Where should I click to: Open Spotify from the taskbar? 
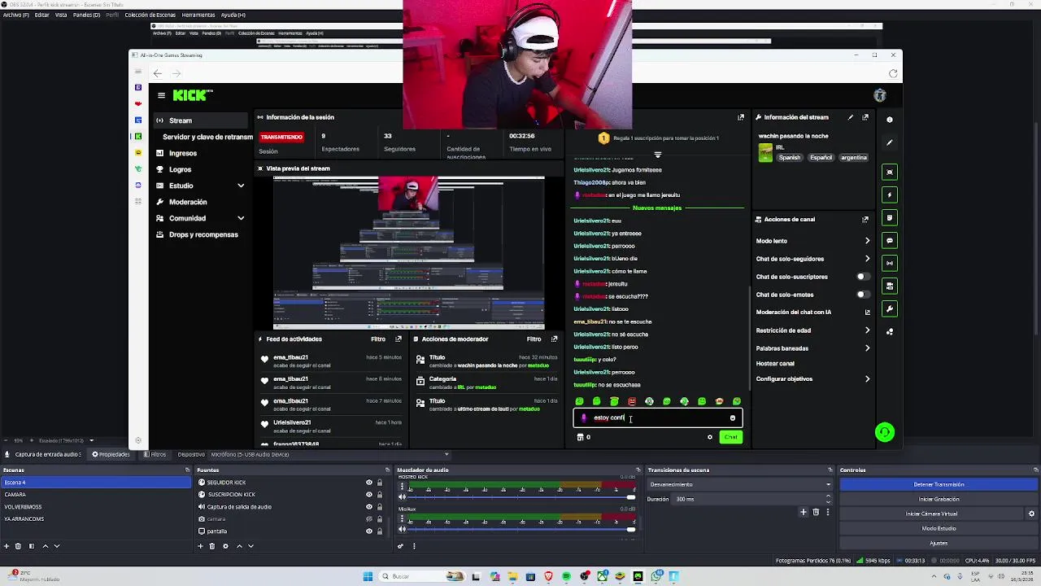(566, 576)
